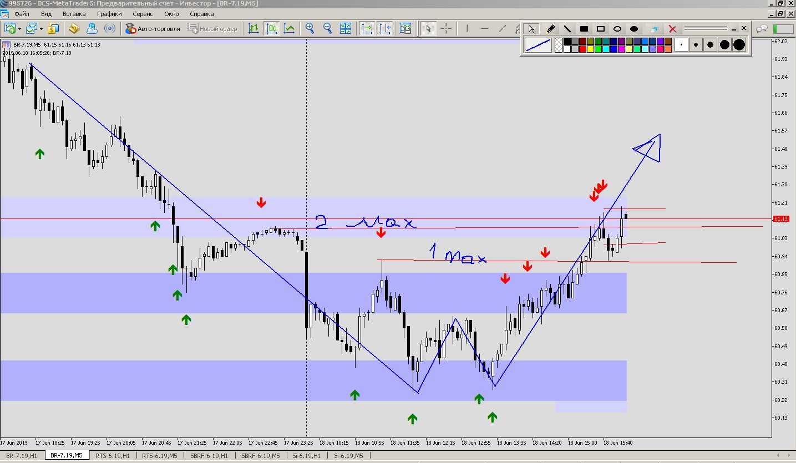The image size is (796, 463).
Task: Minimize the drawing palette
Action: click(734, 28)
